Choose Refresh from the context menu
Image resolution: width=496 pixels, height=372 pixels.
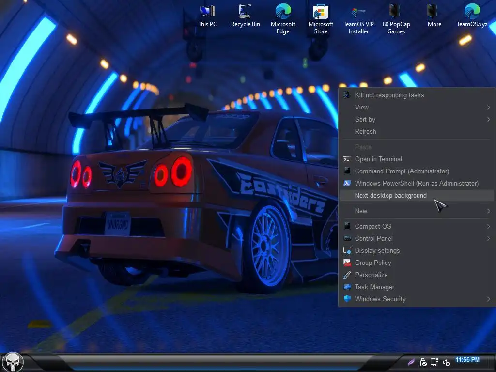[x=417, y=131]
